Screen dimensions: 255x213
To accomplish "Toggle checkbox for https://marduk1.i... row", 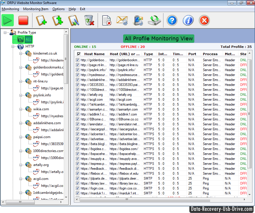I will coord(78,193).
